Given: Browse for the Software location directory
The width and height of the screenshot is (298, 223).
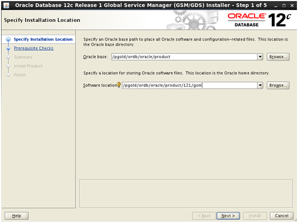Looking at the screenshot, I should 278,85.
